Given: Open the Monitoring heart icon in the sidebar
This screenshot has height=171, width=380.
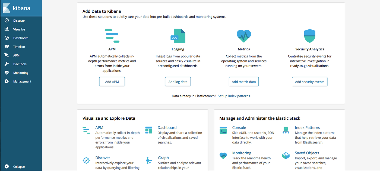Looking at the screenshot, I should pyautogui.click(x=7, y=72).
